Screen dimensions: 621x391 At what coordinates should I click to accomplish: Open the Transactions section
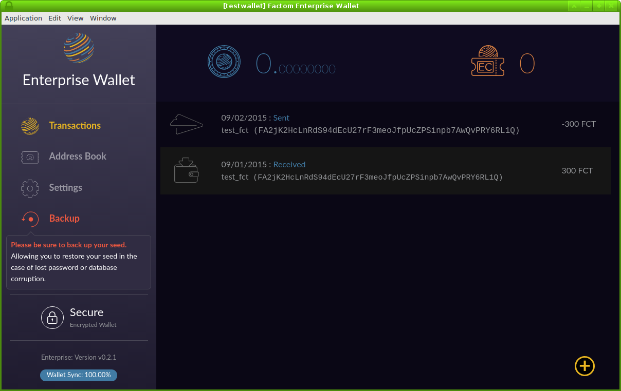pos(75,126)
